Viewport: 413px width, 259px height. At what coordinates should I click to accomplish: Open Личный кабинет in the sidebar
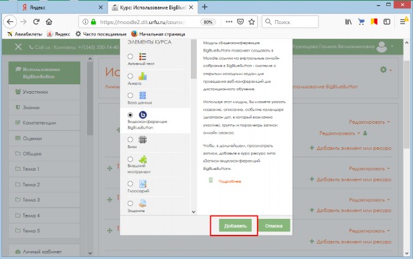click(x=44, y=252)
